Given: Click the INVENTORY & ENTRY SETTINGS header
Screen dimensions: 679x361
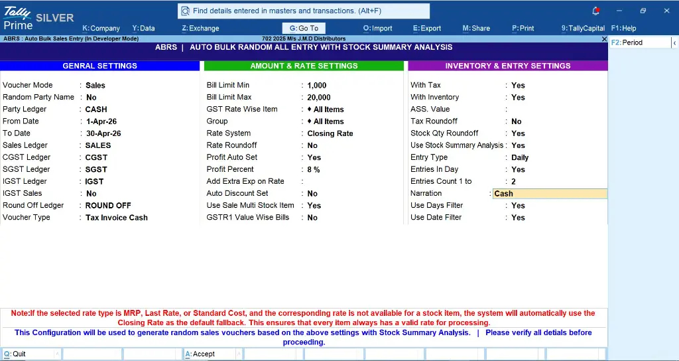Looking at the screenshot, I should coord(508,66).
